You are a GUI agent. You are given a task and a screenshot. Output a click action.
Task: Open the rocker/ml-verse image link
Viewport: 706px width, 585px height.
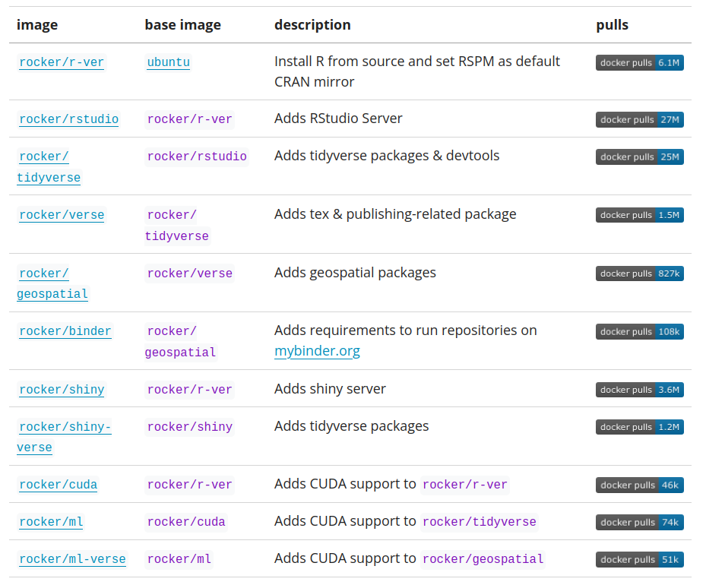tap(72, 559)
